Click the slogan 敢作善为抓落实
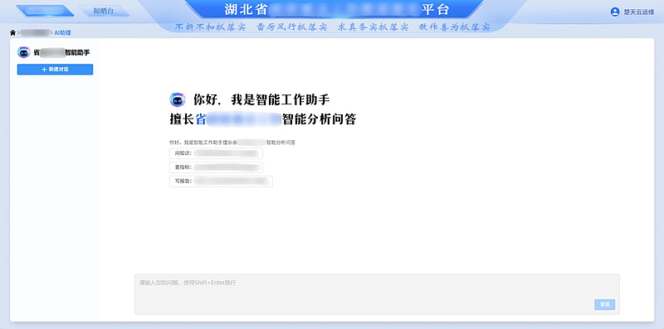Viewport: 664px width, 329px height. (x=454, y=27)
